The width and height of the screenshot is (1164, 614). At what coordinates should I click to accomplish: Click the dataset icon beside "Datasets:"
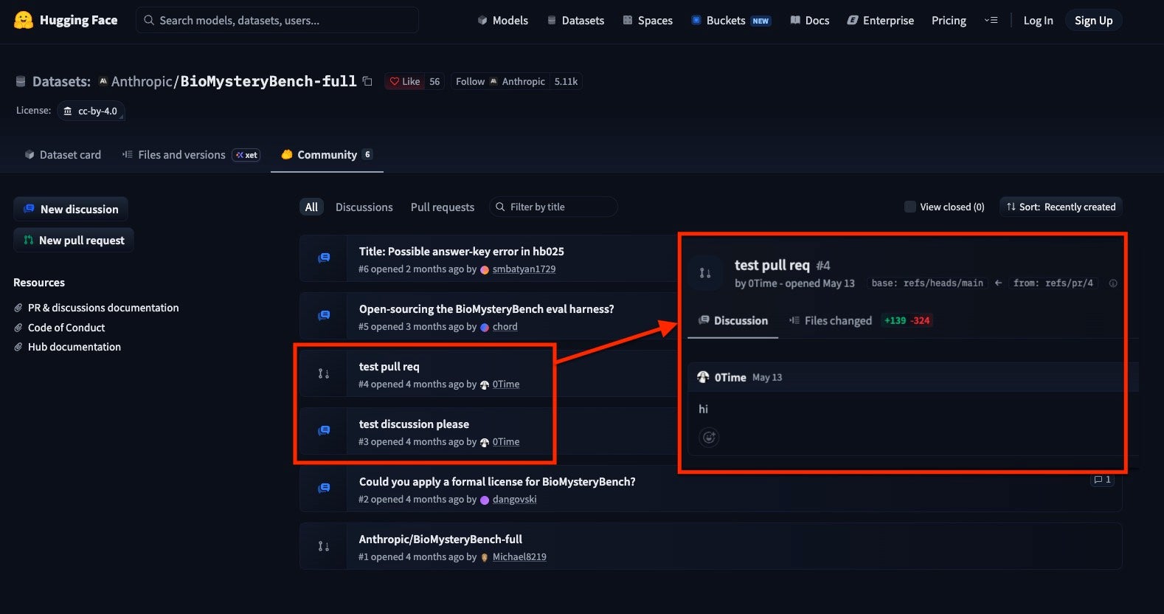(x=21, y=81)
